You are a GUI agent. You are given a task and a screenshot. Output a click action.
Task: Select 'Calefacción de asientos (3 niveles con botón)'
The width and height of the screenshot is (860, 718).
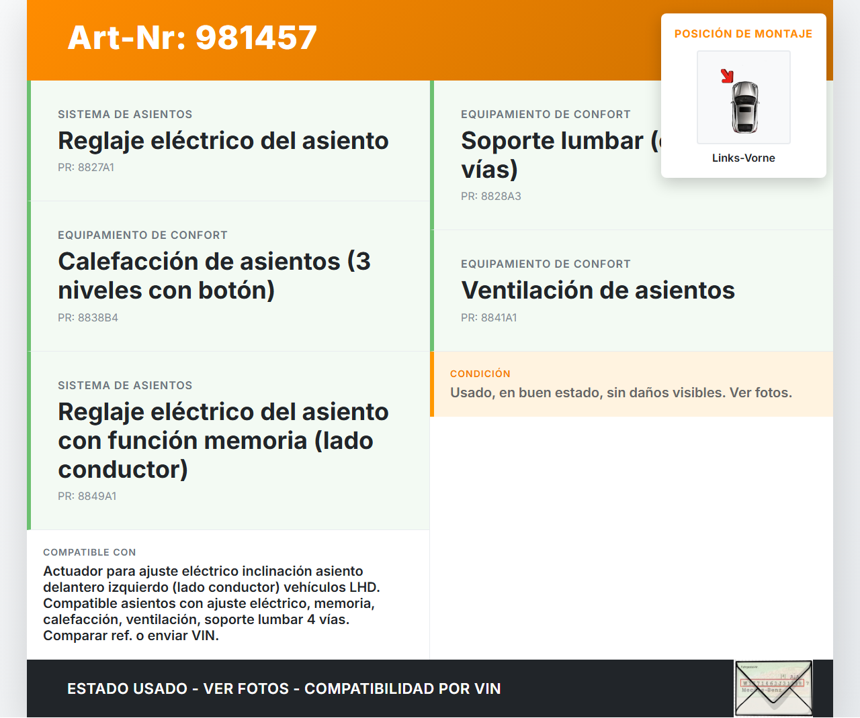214,276
